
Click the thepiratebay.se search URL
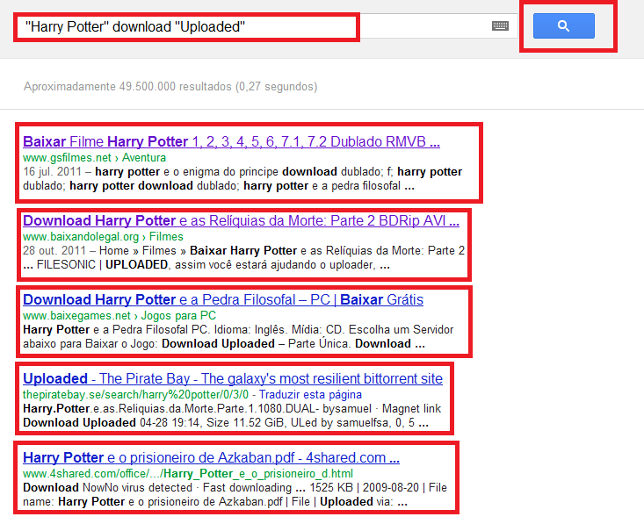[x=135, y=395]
